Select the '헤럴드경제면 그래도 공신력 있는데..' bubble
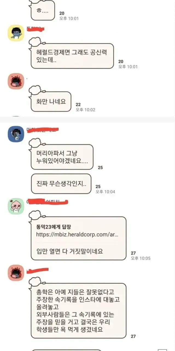The height and width of the screenshot is (351, 175). [x=72, y=56]
